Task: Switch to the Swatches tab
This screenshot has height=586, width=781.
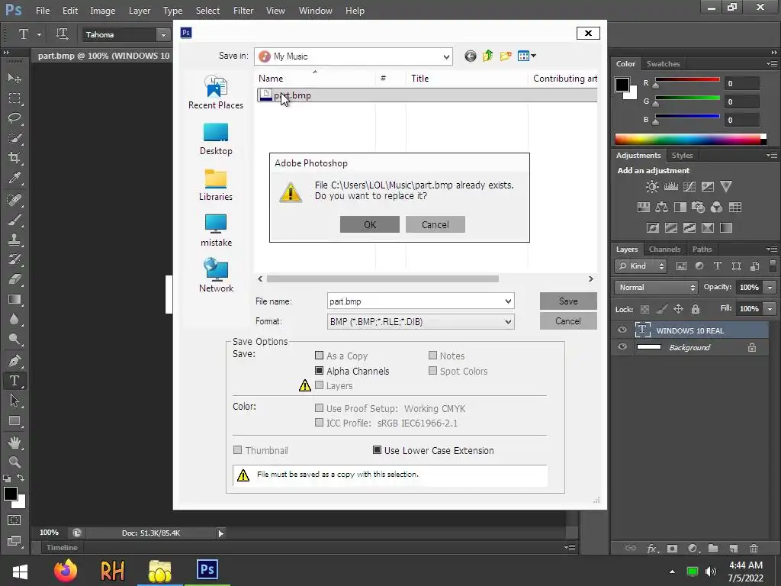Action: point(663,64)
